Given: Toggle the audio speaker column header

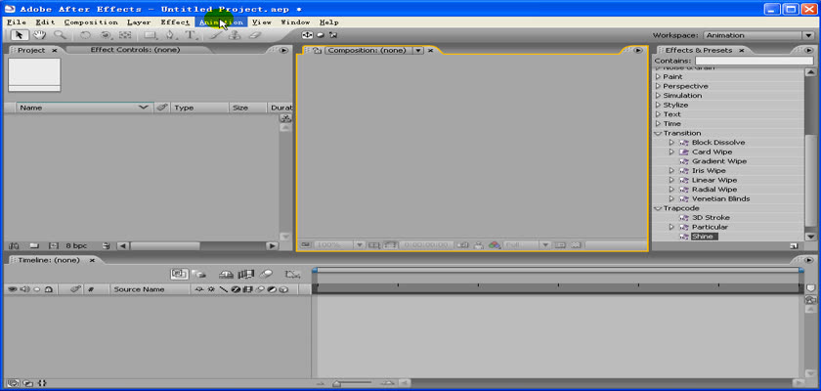Looking at the screenshot, I should click(x=24, y=289).
